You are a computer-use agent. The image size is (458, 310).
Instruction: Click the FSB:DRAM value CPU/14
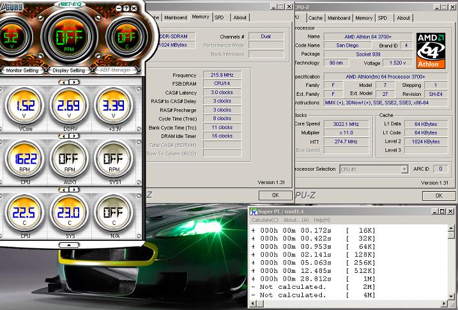[x=222, y=84]
